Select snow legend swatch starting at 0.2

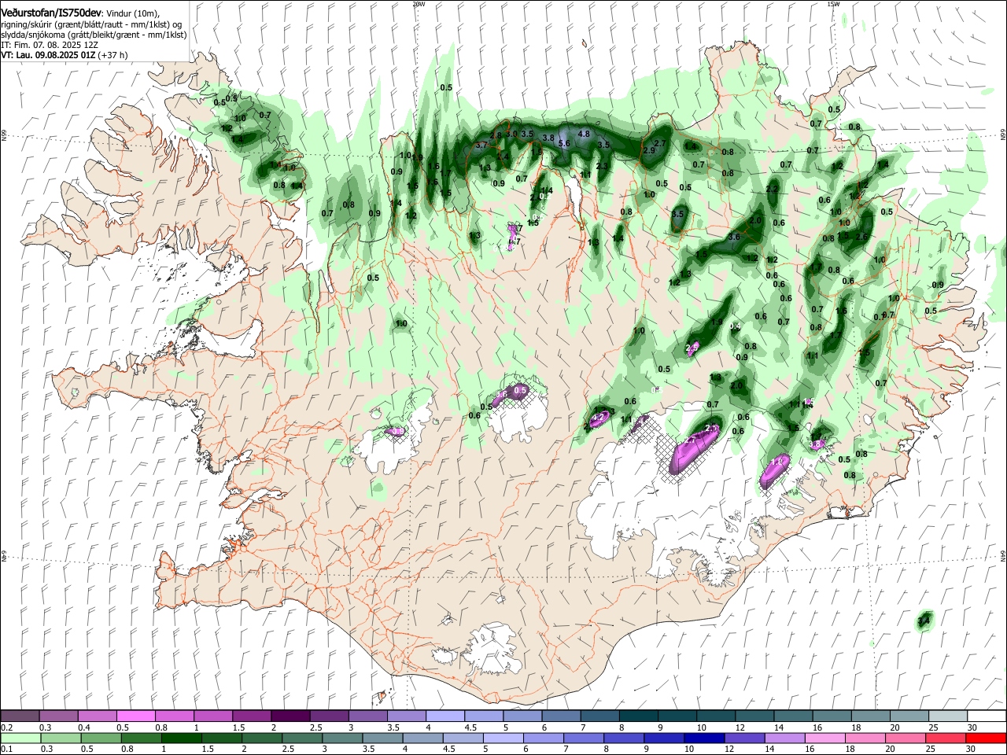[20, 716]
